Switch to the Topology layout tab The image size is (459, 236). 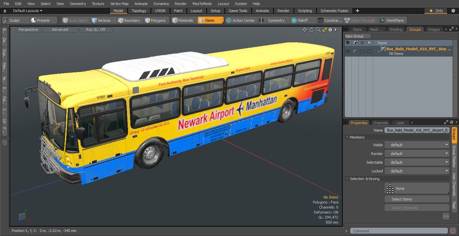point(139,11)
